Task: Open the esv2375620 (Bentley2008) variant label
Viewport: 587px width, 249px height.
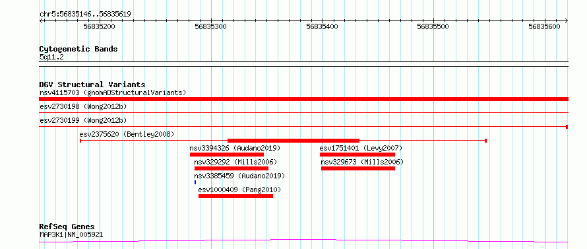Action: tap(127, 134)
